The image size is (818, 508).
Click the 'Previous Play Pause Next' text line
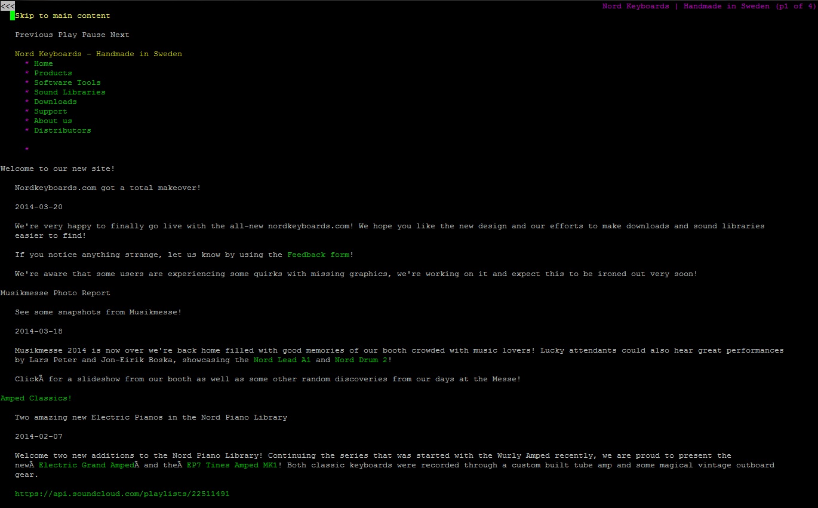pos(72,35)
